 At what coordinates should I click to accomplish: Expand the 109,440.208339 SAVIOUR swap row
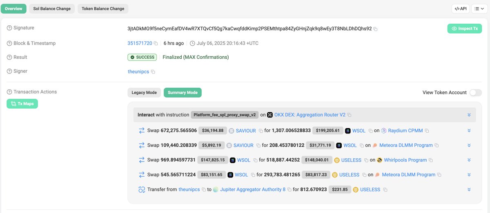click(469, 145)
